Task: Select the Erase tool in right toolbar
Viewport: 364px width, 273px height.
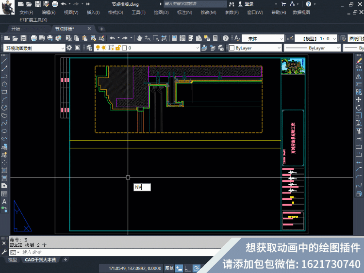Action: 359,61
